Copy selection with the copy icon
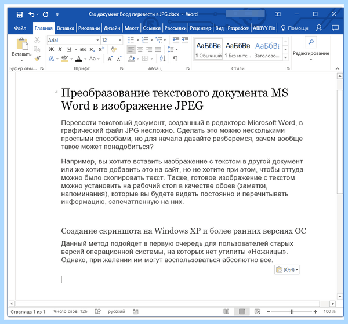 (x=37, y=49)
